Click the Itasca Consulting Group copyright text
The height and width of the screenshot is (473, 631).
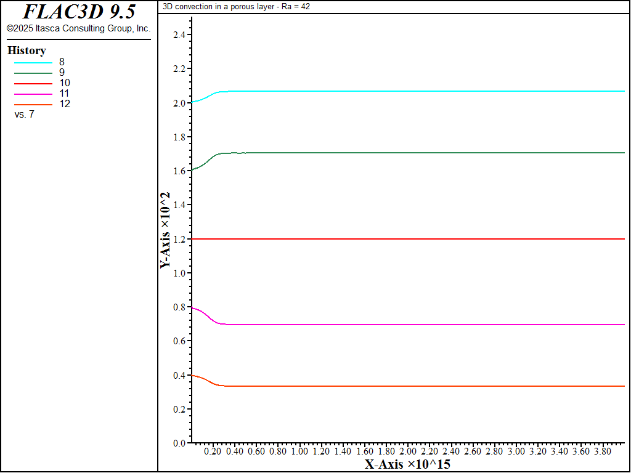[78, 28]
